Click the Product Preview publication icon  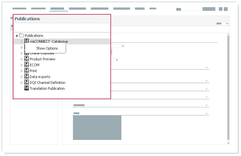[x=26, y=59]
